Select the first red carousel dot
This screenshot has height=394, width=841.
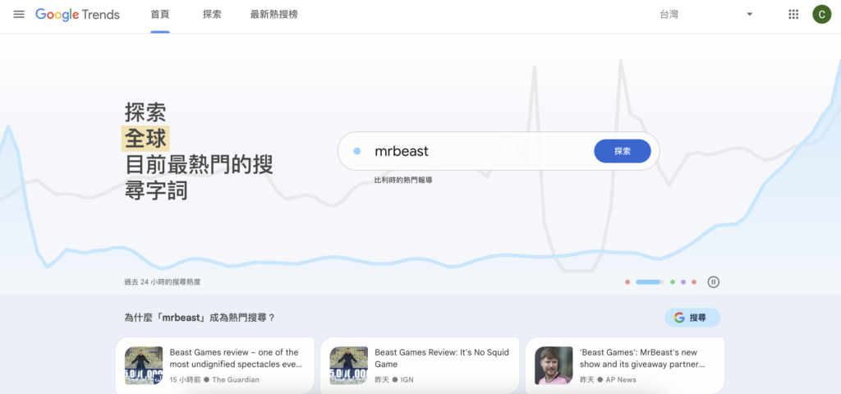(627, 282)
